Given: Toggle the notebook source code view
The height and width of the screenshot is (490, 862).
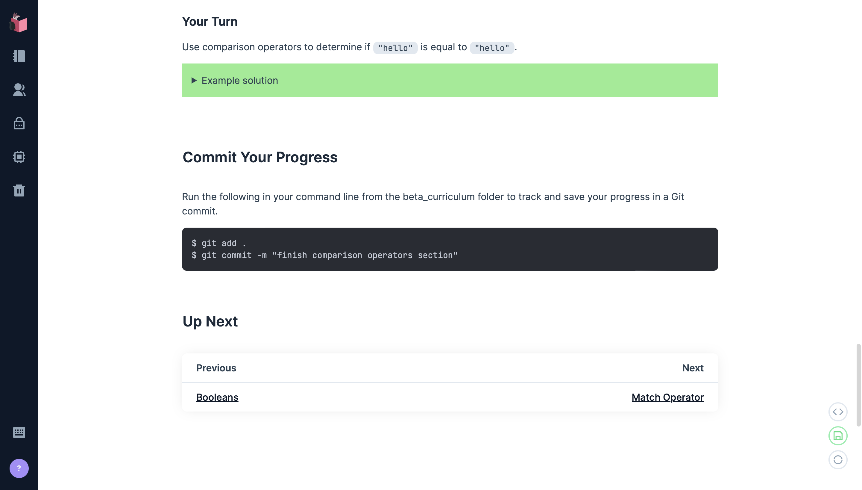Looking at the screenshot, I should click(838, 411).
